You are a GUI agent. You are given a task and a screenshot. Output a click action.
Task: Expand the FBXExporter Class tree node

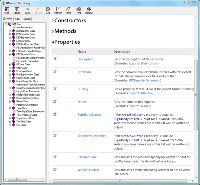pyautogui.click(x=10, y=54)
